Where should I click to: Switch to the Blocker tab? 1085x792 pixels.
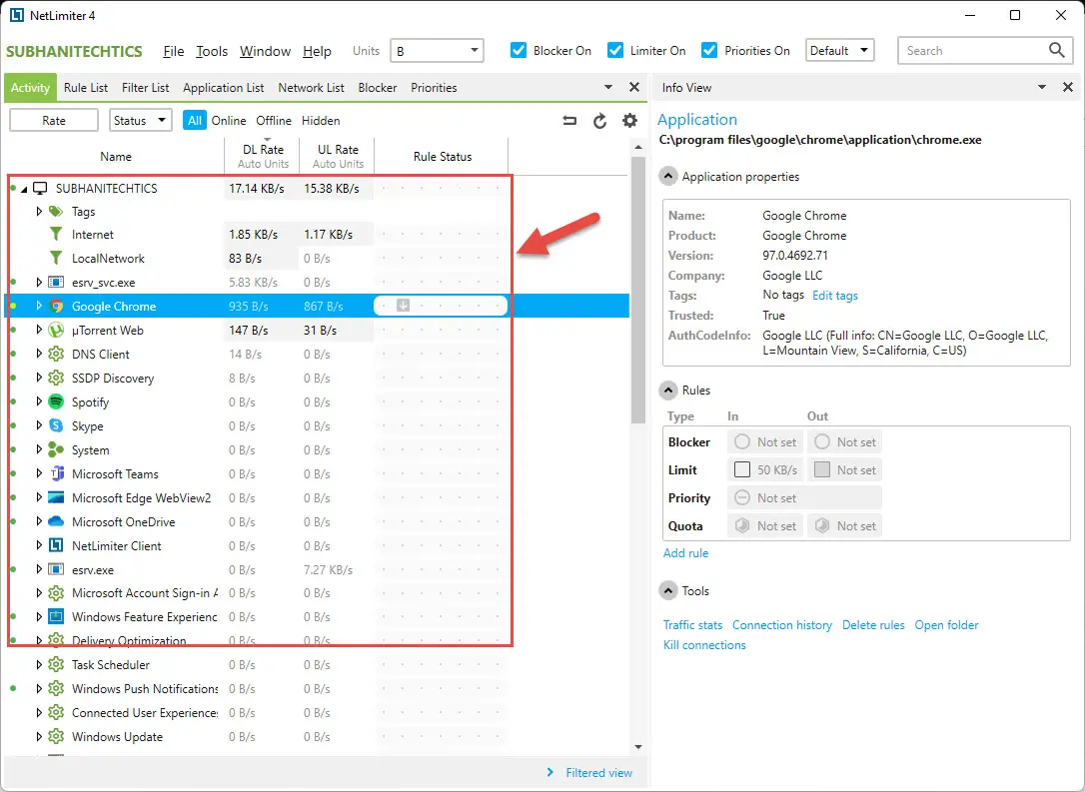377,88
